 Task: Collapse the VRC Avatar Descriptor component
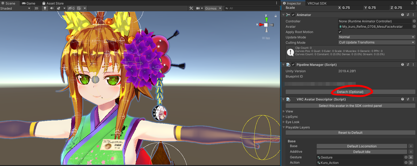(x=284, y=99)
